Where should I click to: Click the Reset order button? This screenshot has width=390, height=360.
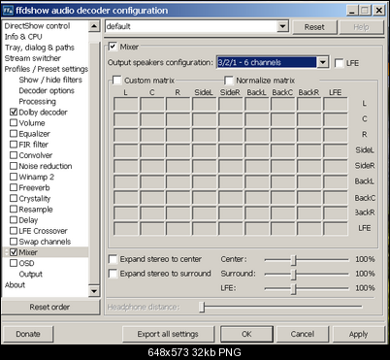49,307
